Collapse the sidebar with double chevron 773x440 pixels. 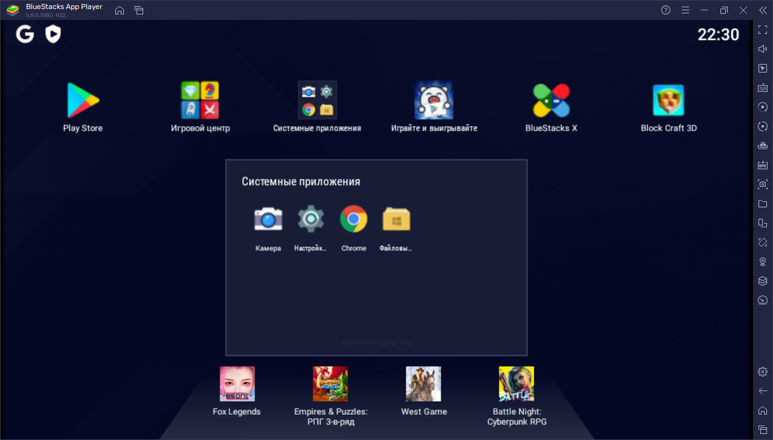click(x=763, y=10)
